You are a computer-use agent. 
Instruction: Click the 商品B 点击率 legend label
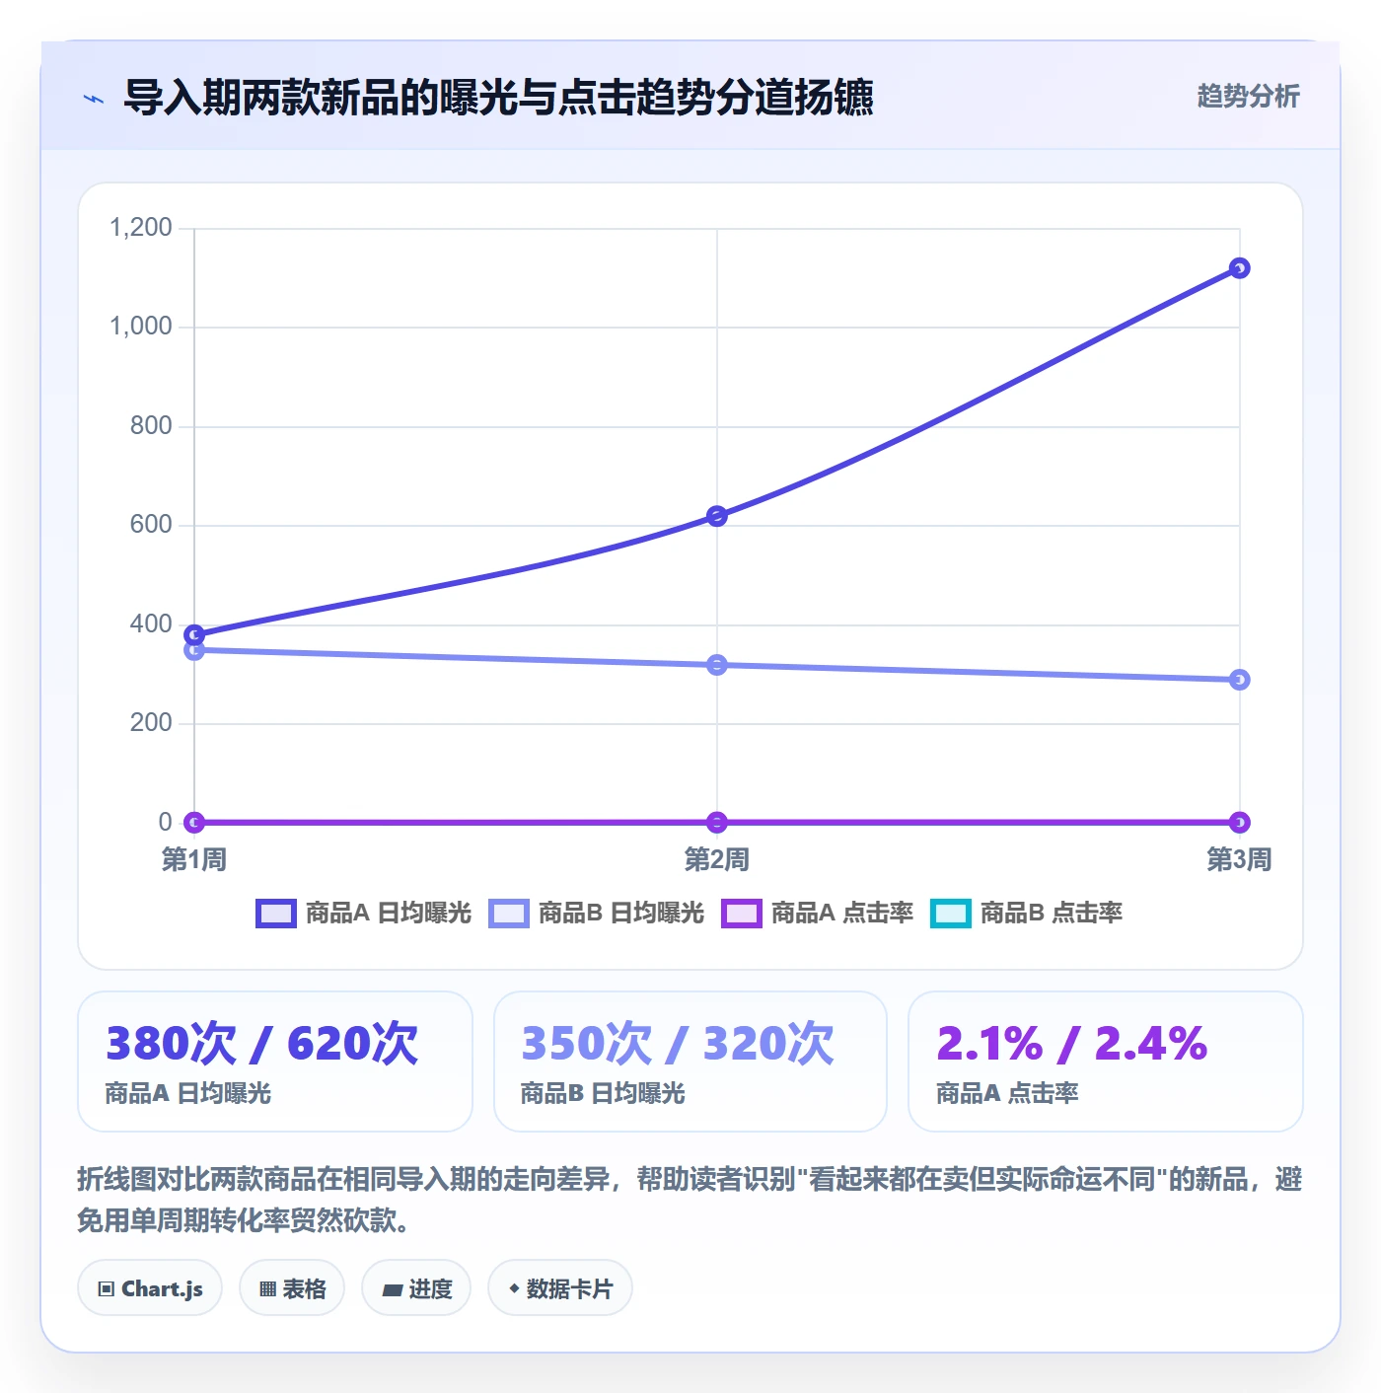(x=1052, y=914)
